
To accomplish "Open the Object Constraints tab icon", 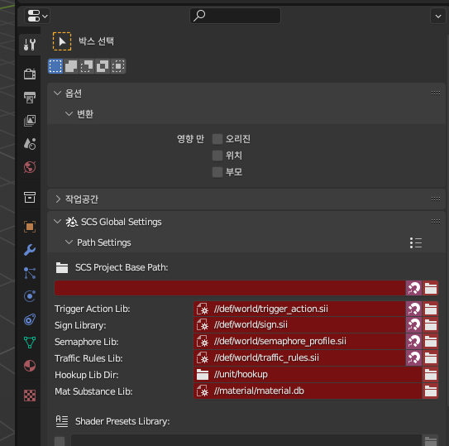I will [x=30, y=319].
